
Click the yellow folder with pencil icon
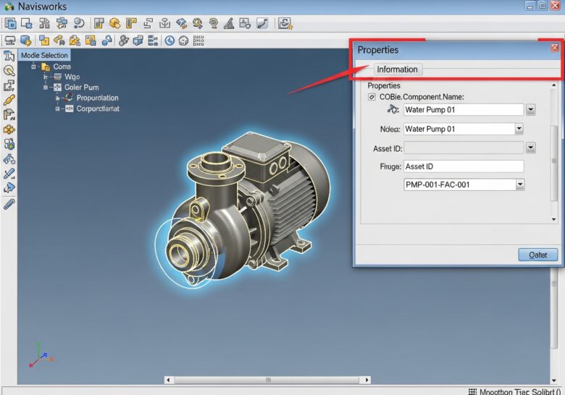(x=75, y=41)
